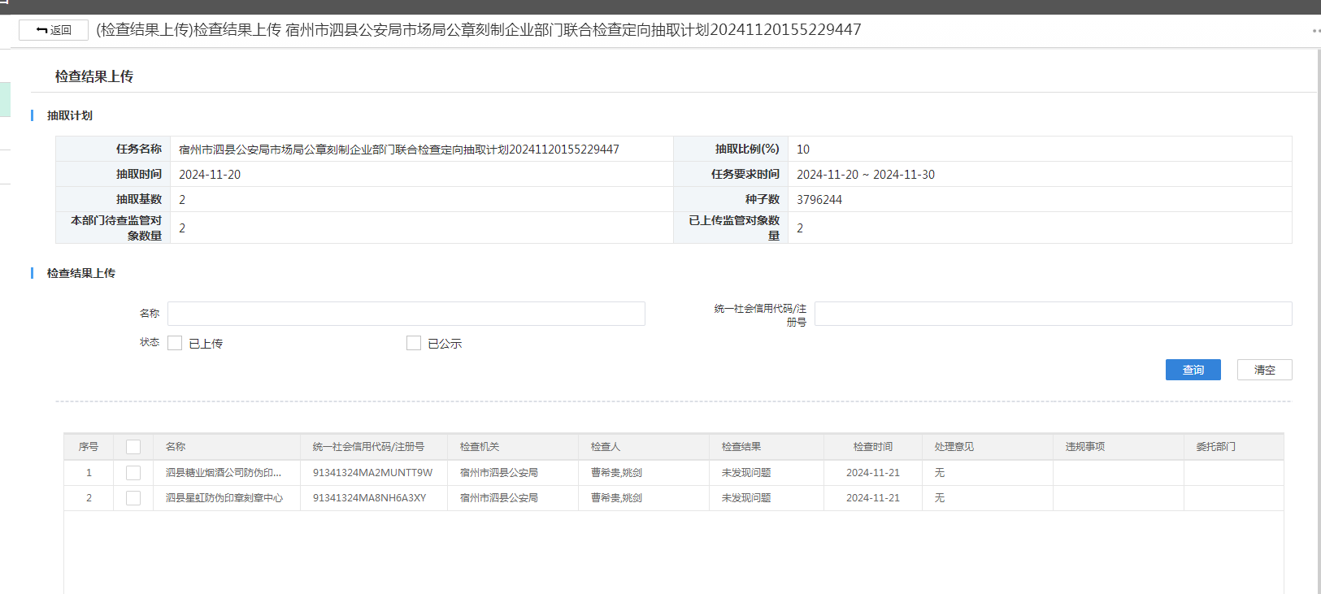The image size is (1321, 594).
Task: Click date 2024-11-21 in row 1
Action: pos(873,473)
